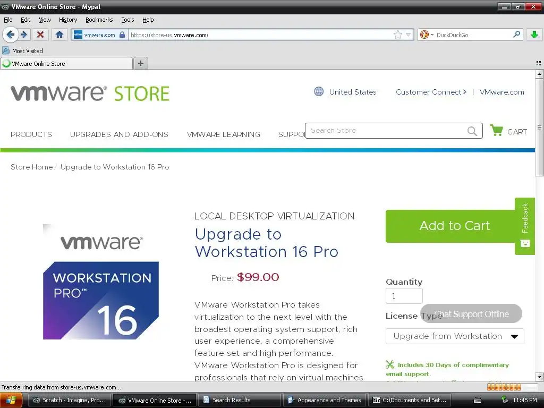Open the View menu

pyautogui.click(x=45, y=20)
